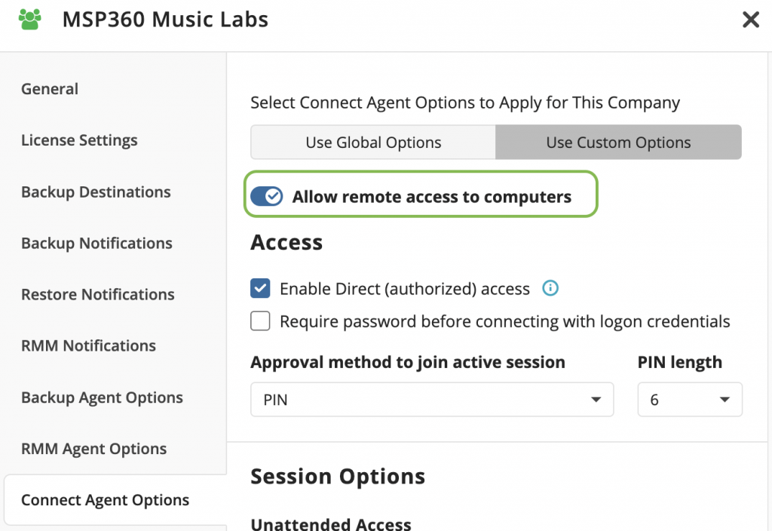Open the Approval method PIN dropdown
The width and height of the screenshot is (772, 531).
point(432,400)
